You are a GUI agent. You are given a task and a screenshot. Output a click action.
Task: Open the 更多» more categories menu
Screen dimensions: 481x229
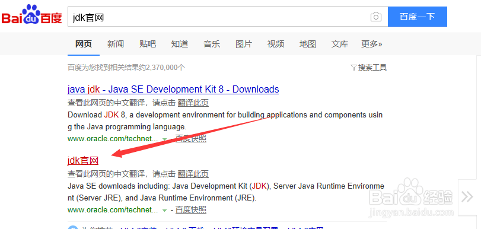[371, 44]
